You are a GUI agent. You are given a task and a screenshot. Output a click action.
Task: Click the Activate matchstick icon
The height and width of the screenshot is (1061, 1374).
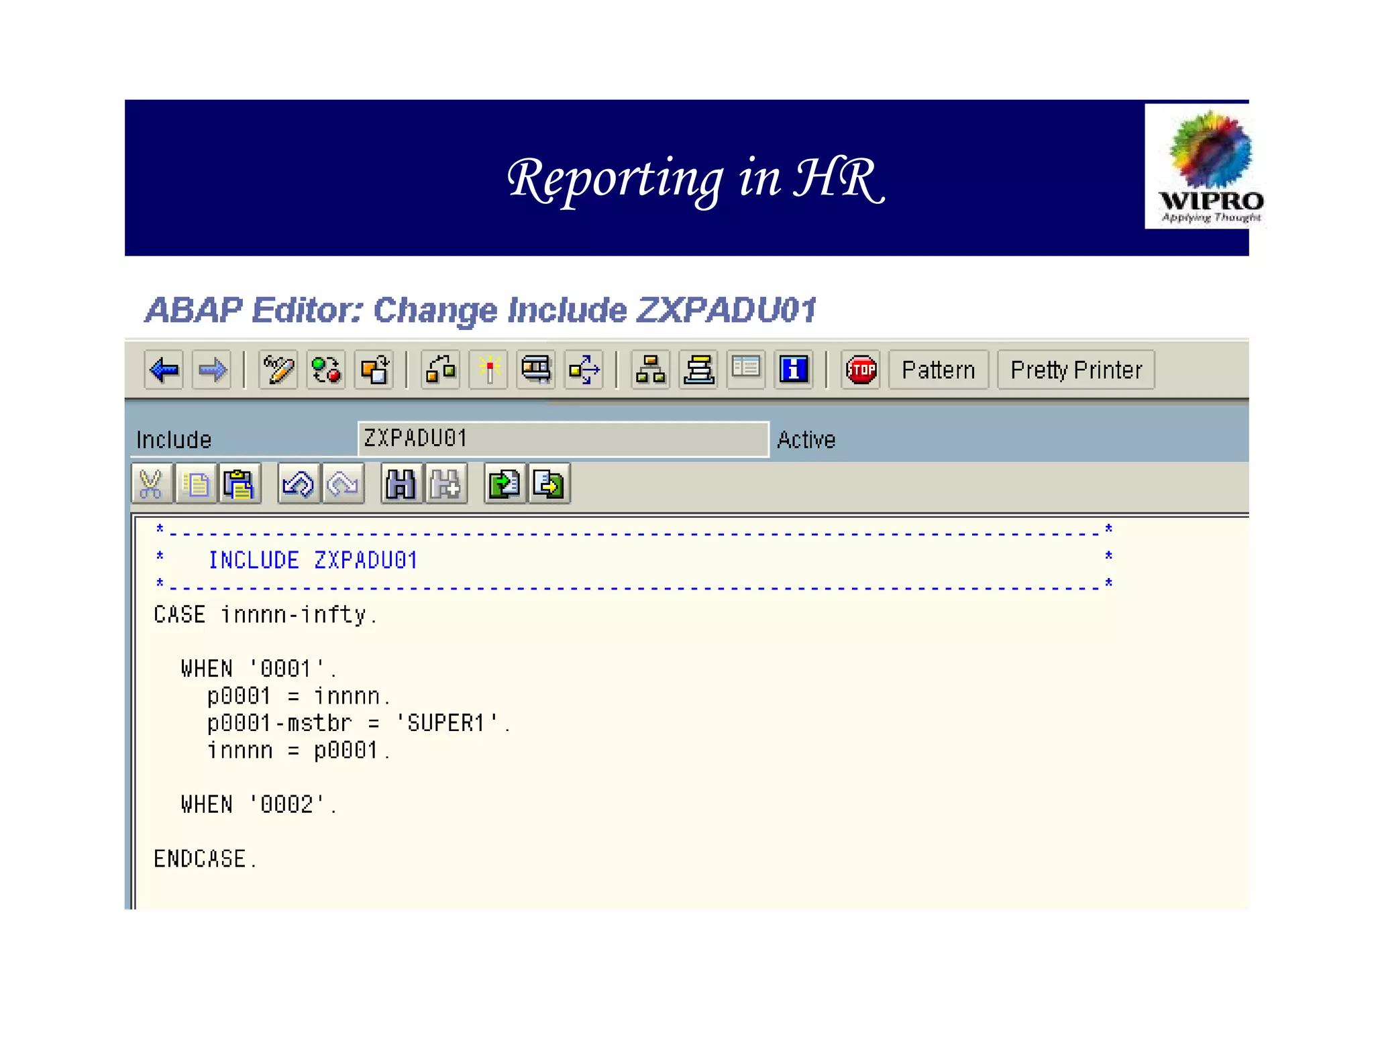click(x=489, y=370)
